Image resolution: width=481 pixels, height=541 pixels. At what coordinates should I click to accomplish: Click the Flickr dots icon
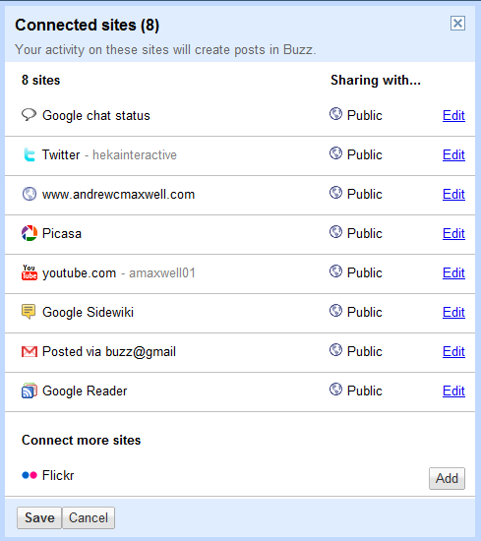tap(30, 475)
